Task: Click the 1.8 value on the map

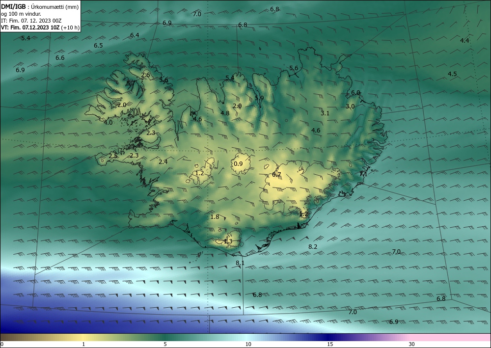Action: [x=215, y=217]
